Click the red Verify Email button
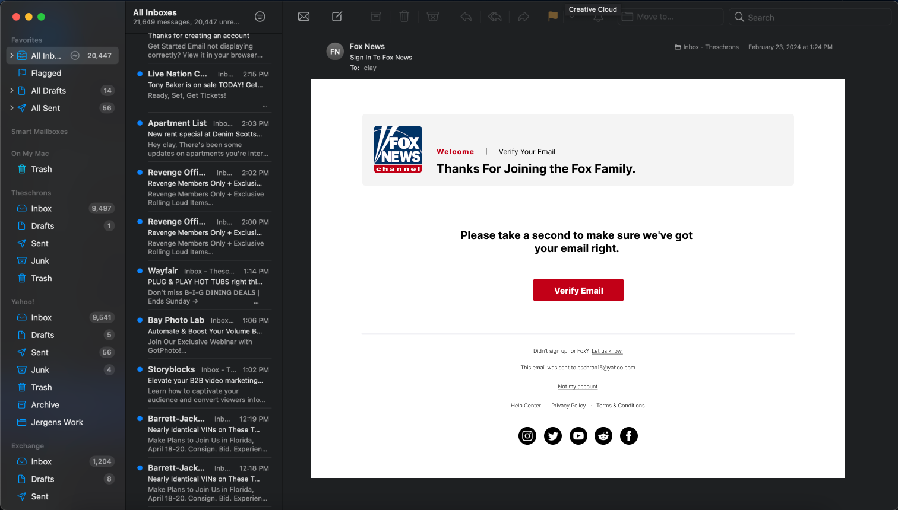 578,290
